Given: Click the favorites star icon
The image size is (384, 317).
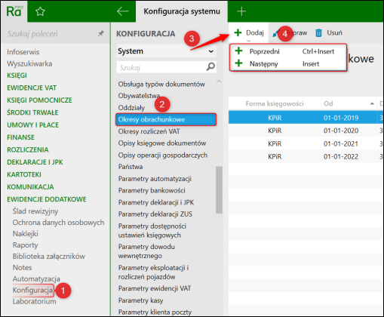Looking at the screenshot, I should [40, 11].
